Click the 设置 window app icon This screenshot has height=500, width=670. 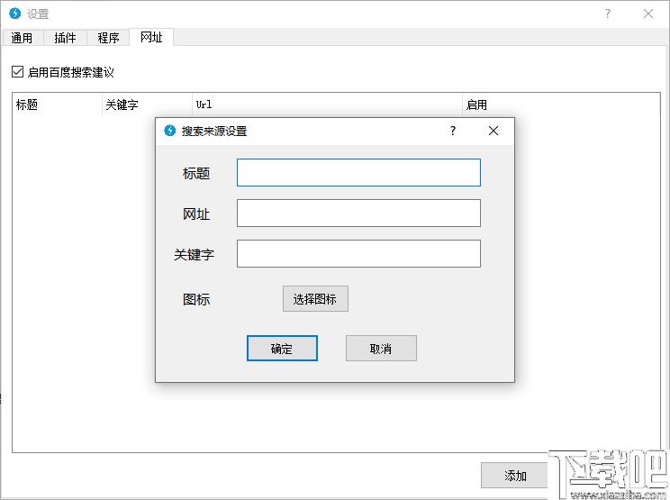coord(15,14)
